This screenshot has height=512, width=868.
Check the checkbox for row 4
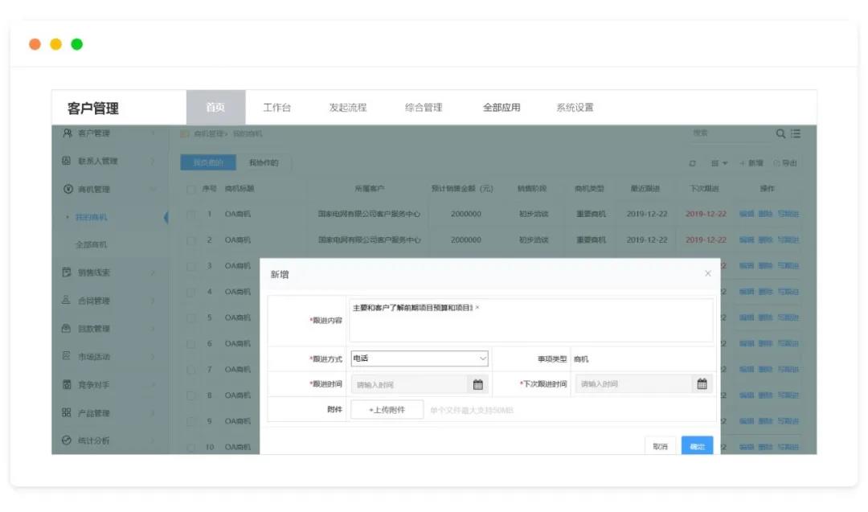pos(191,292)
